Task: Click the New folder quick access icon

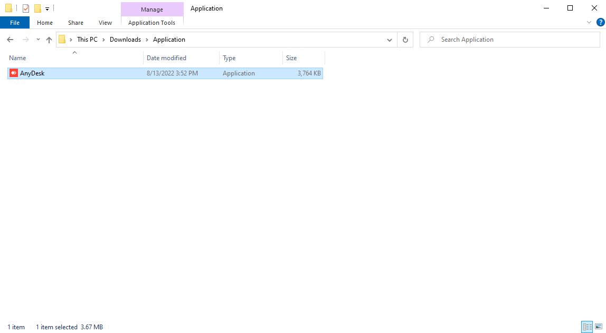Action: [x=37, y=8]
